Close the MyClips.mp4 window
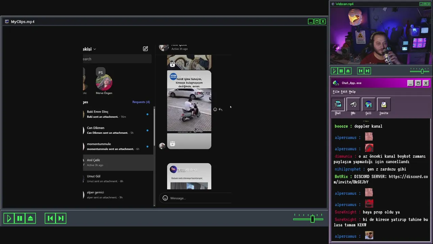 tap(323, 22)
